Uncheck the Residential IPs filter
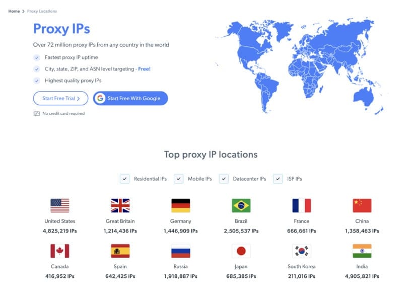Viewport: 413px width, 301px height. [125, 179]
